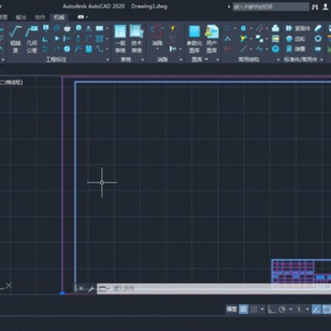Open the 几何公差 geometric tolerance tool
Screen dimensions: 331x331
click(31, 40)
